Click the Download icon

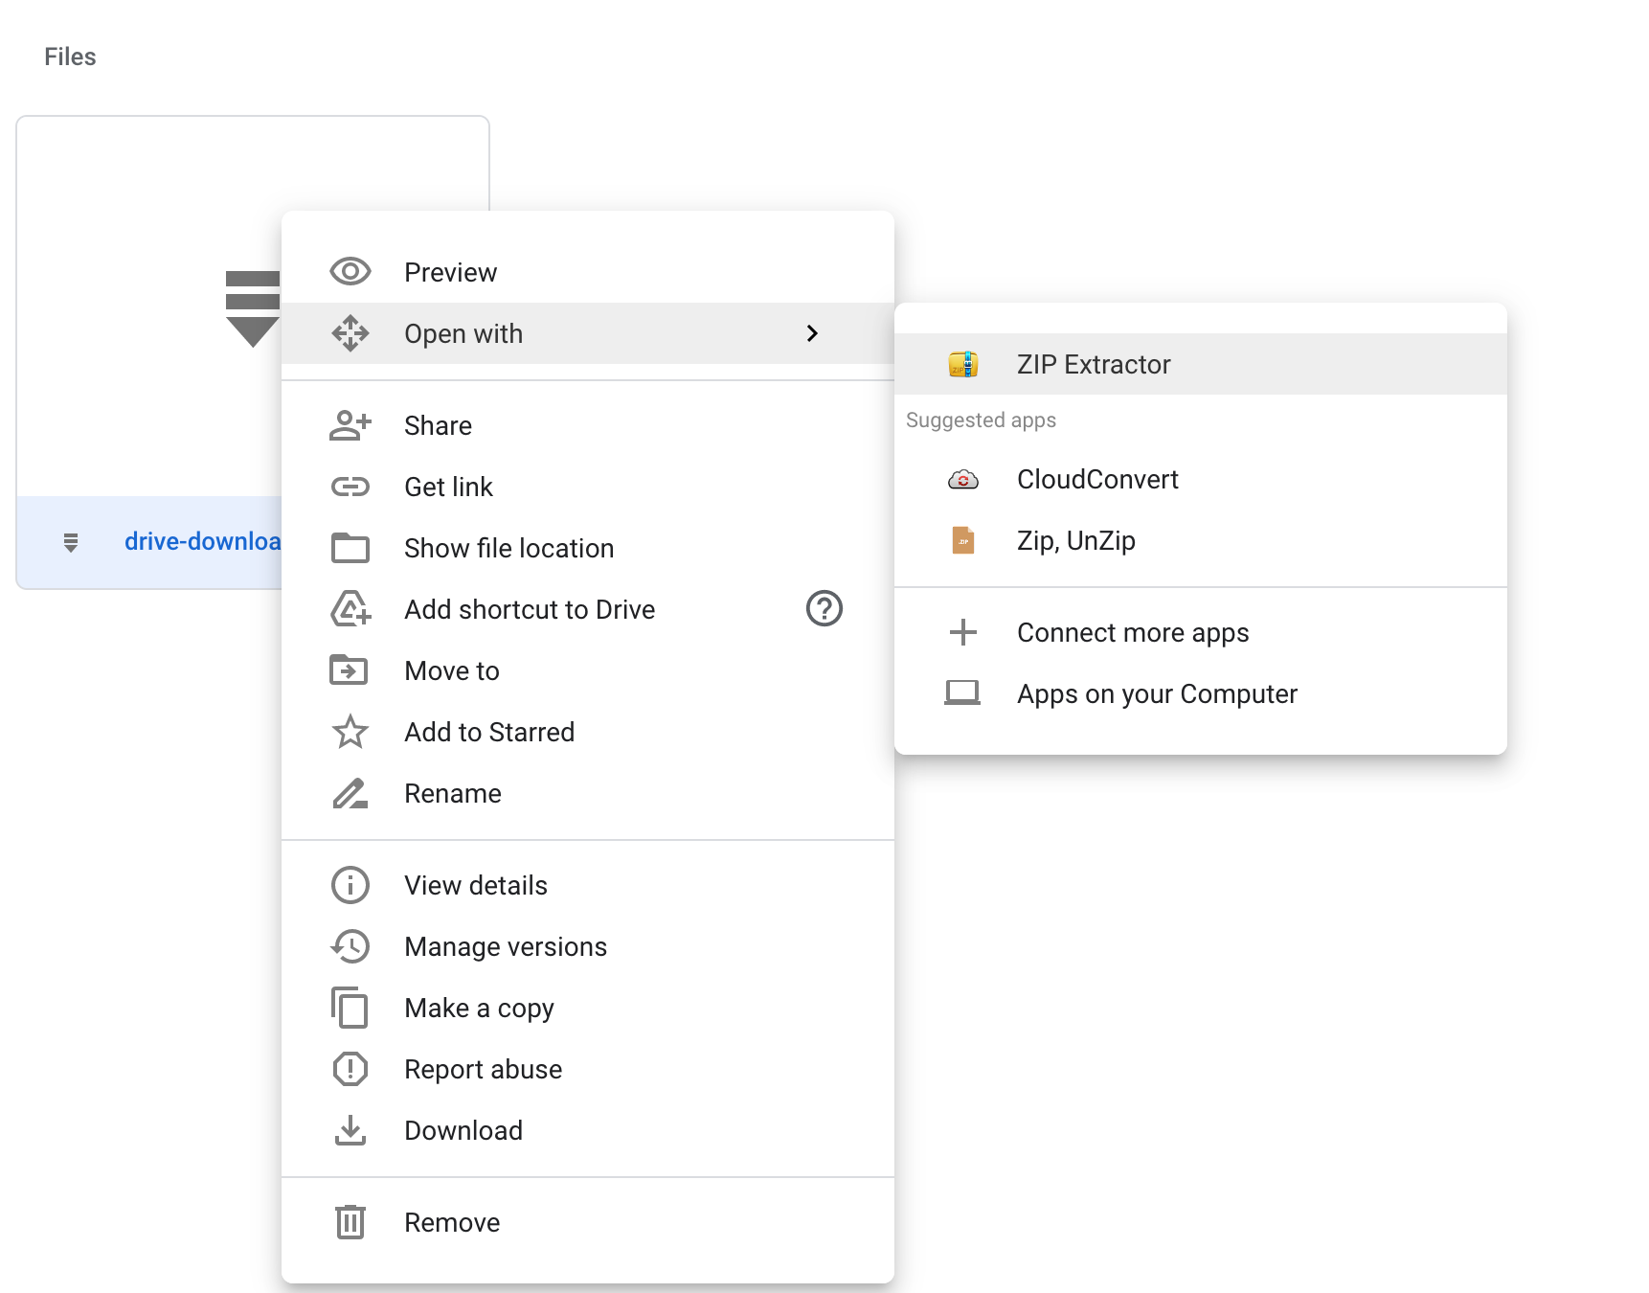[350, 1131]
